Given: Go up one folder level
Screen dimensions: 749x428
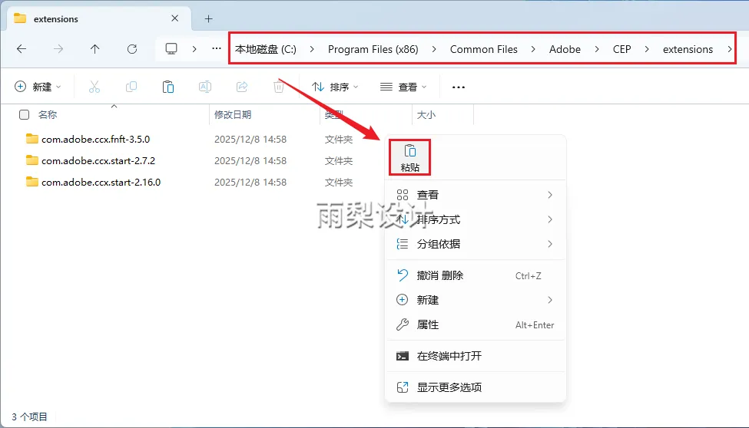Looking at the screenshot, I should [95, 48].
